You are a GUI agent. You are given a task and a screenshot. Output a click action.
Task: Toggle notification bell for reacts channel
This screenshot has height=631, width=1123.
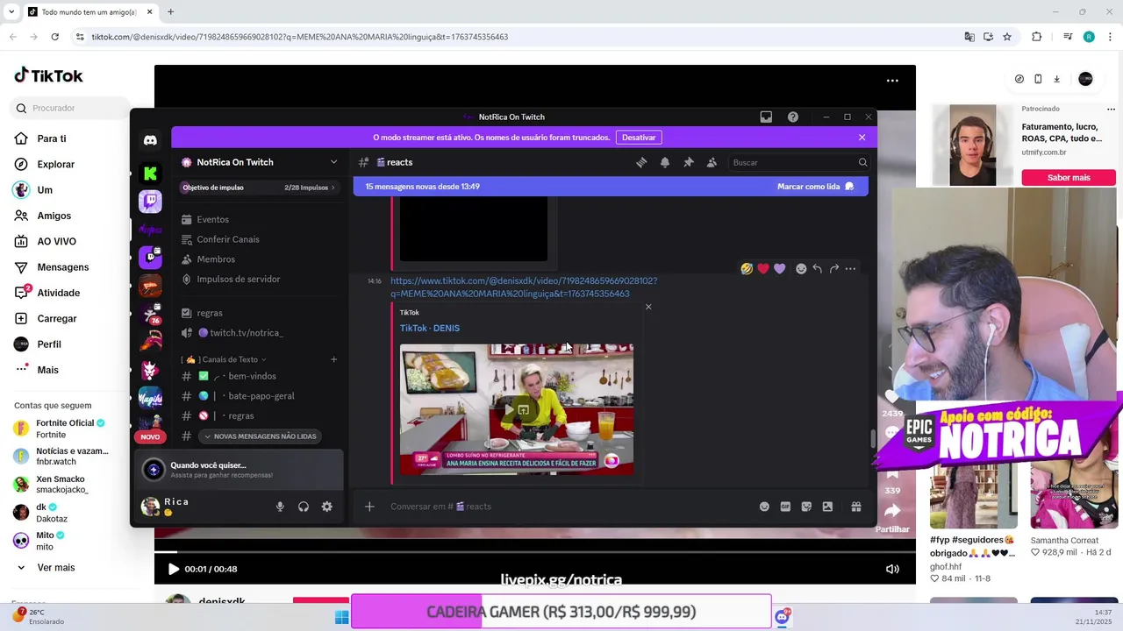point(665,162)
